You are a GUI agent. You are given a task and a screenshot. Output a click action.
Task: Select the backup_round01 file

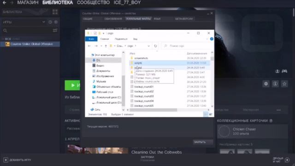[144, 87]
